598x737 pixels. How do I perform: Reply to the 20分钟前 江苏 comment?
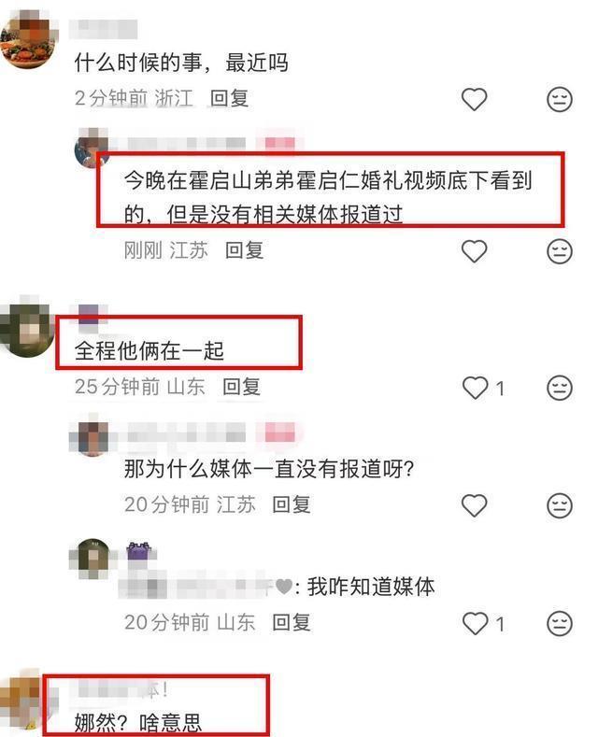[292, 504]
